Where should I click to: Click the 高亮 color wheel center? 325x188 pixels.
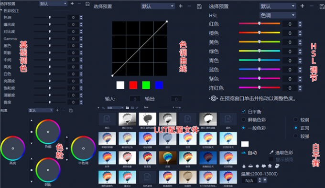tap(13, 148)
